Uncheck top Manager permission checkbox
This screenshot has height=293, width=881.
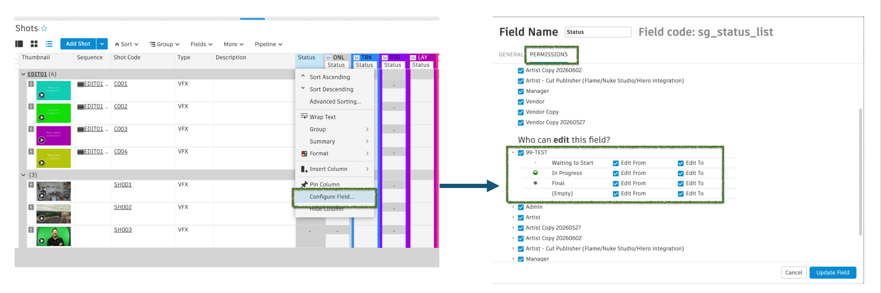[x=521, y=92]
